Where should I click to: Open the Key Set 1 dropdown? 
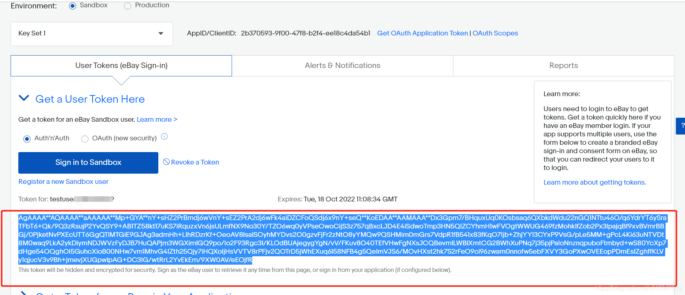(92, 34)
